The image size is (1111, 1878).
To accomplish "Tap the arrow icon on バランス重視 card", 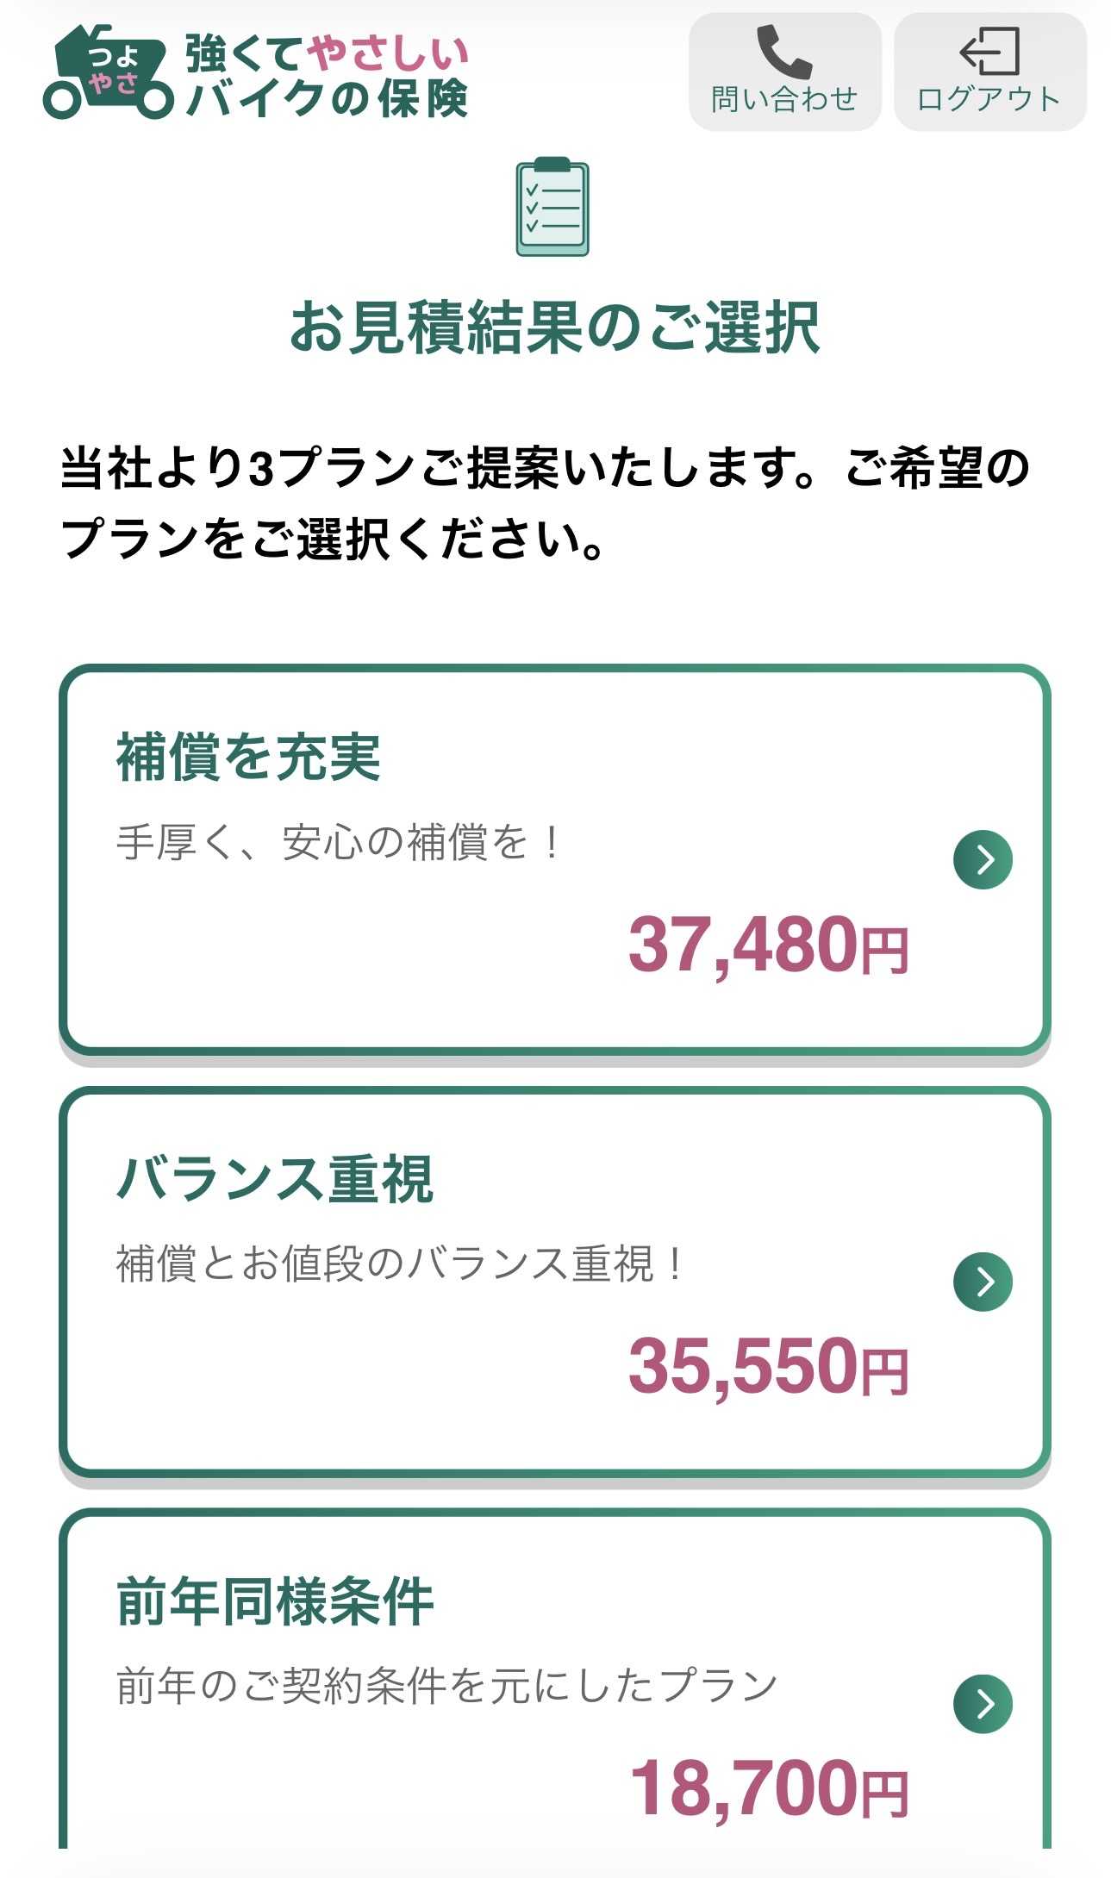I will pos(983,1282).
